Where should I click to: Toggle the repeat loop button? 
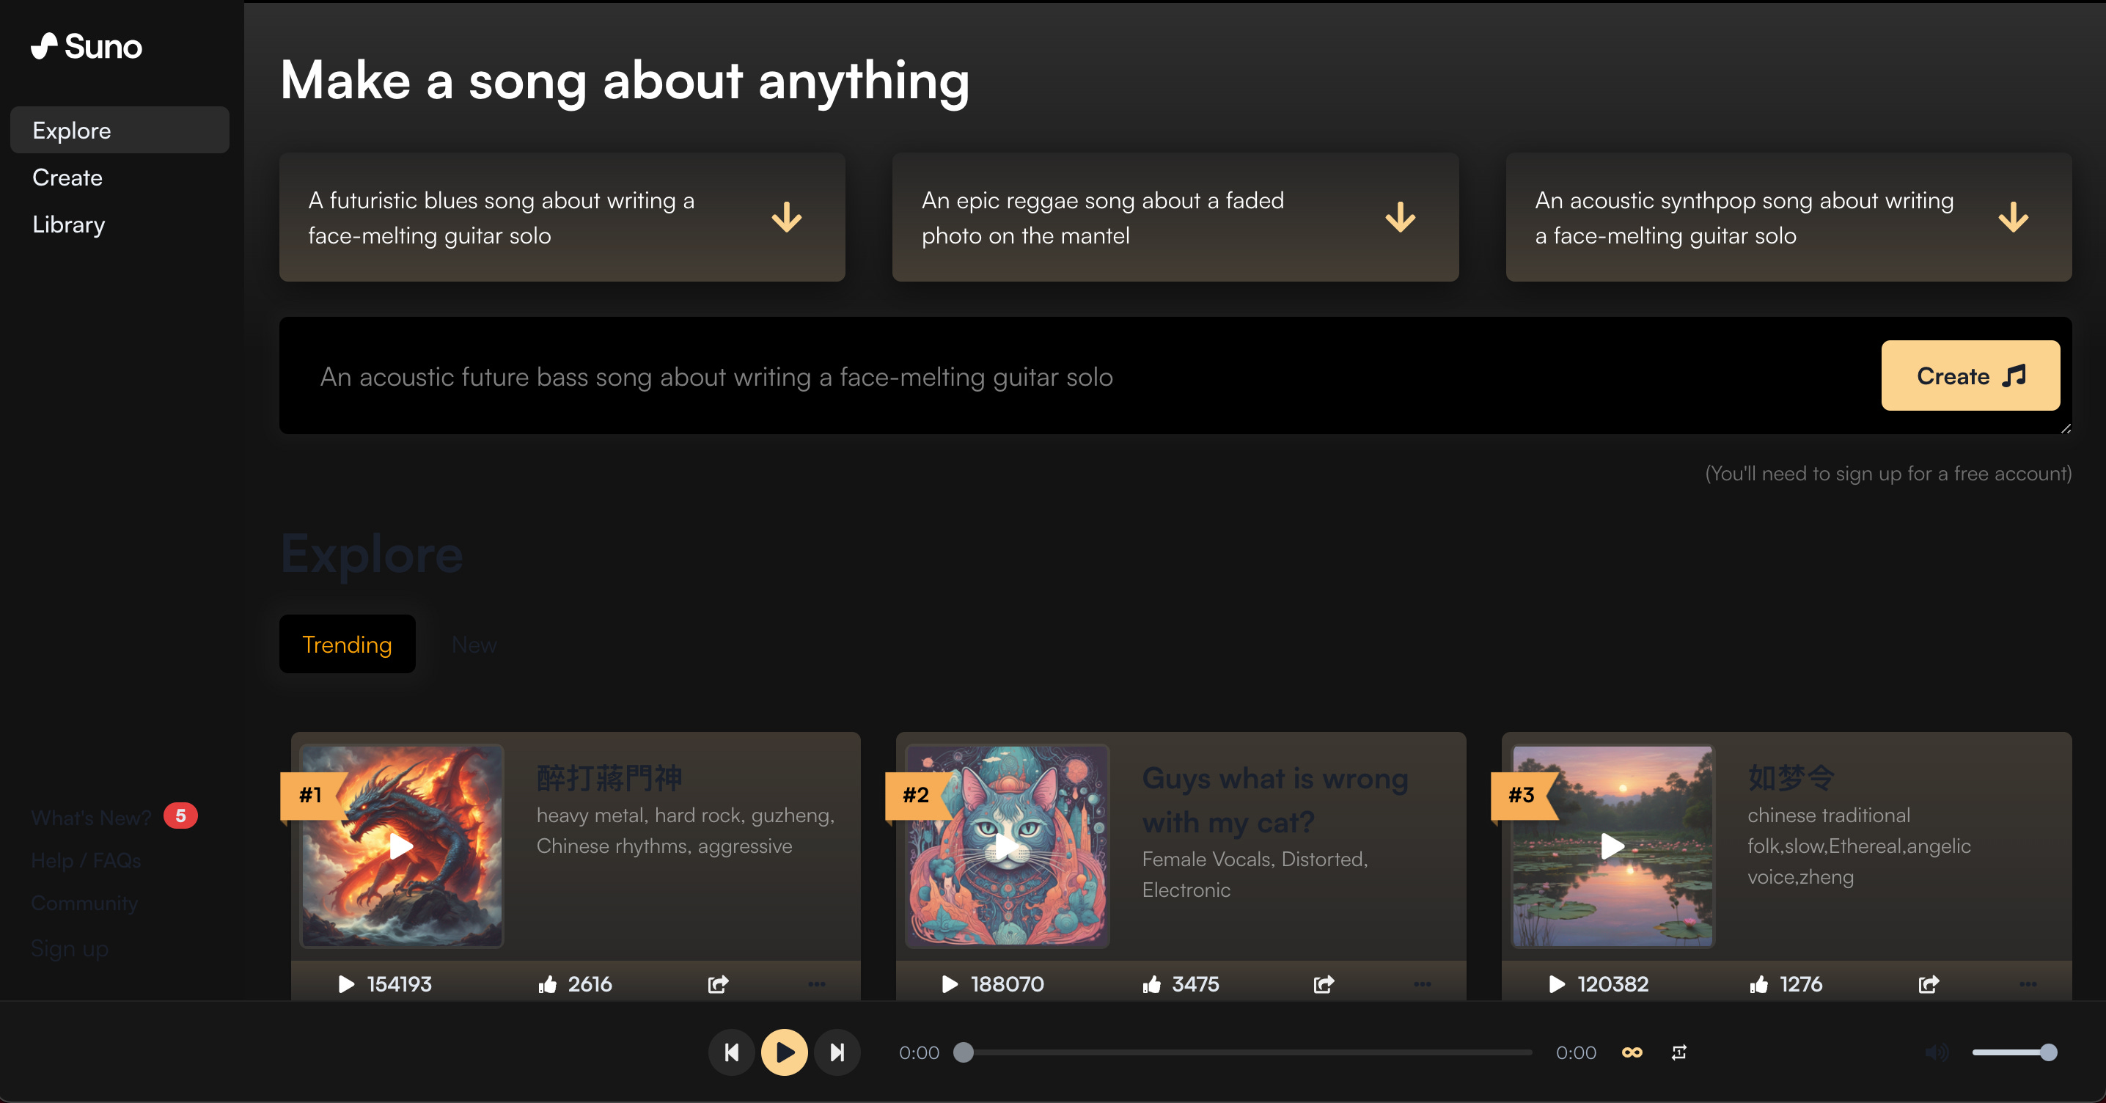[x=1679, y=1052]
